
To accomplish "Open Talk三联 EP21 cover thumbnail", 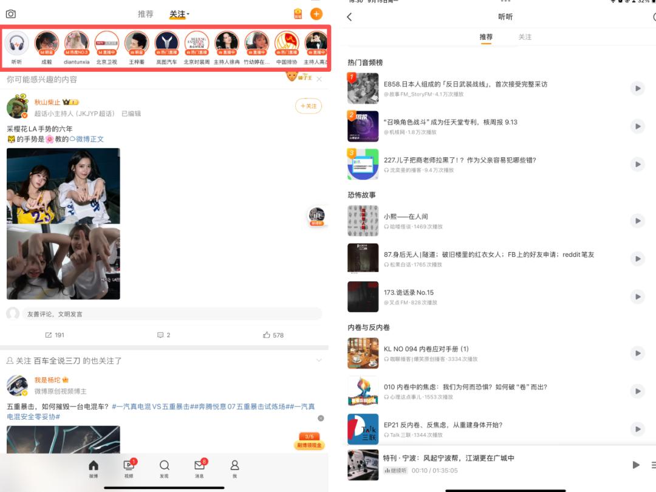I will point(363,429).
